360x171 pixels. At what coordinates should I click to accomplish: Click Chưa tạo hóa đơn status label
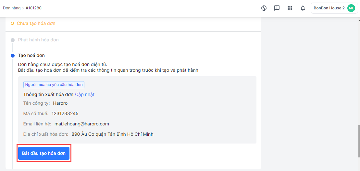tap(36, 23)
